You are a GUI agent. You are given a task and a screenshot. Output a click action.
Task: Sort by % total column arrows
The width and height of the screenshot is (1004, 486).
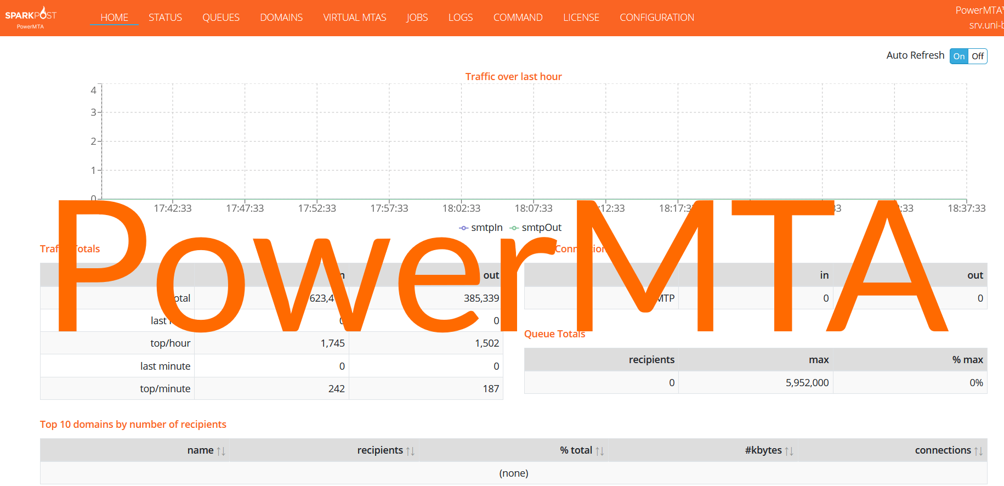click(x=600, y=451)
